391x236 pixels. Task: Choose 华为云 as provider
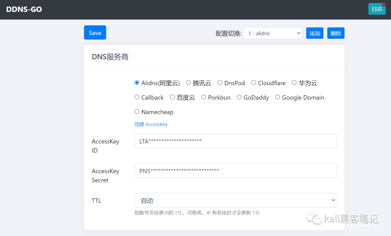[x=294, y=83]
